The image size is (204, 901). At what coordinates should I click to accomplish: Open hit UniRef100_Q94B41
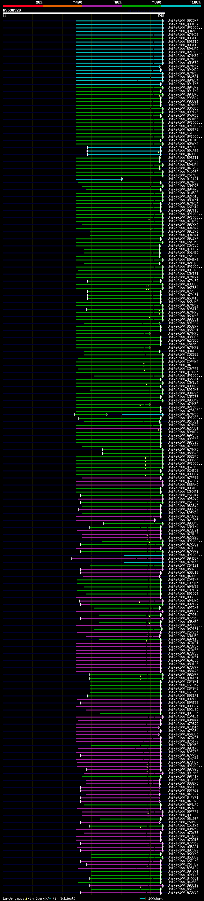pyautogui.click(x=183, y=235)
